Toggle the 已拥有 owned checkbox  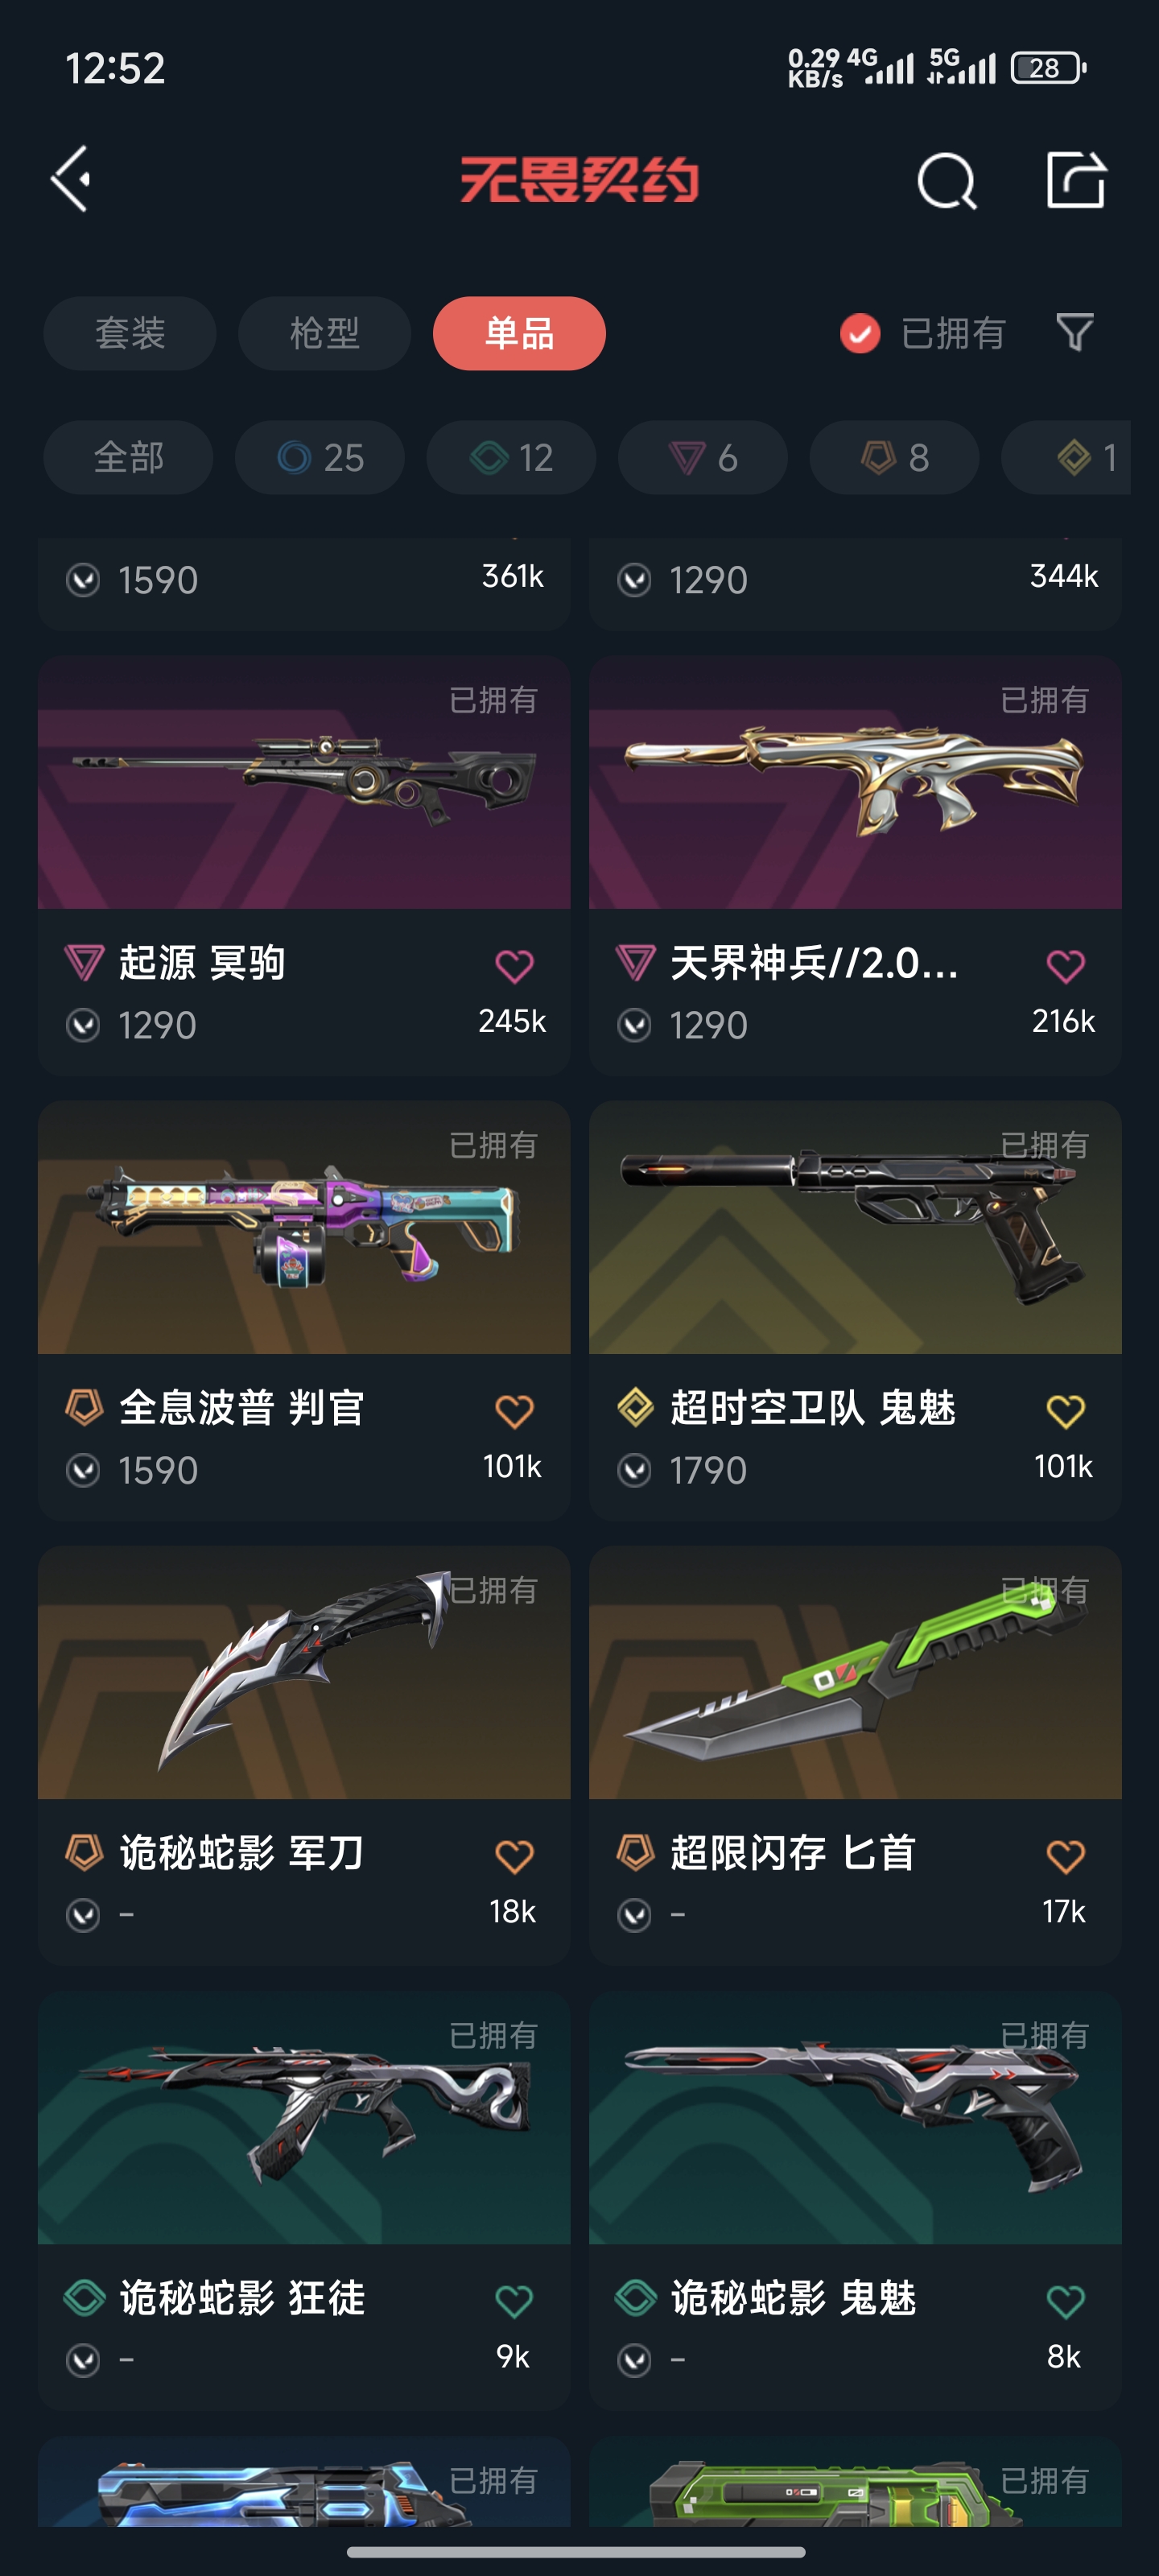[x=860, y=333]
